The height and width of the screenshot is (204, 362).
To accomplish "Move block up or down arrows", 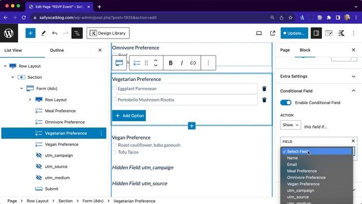I will coord(156,63).
